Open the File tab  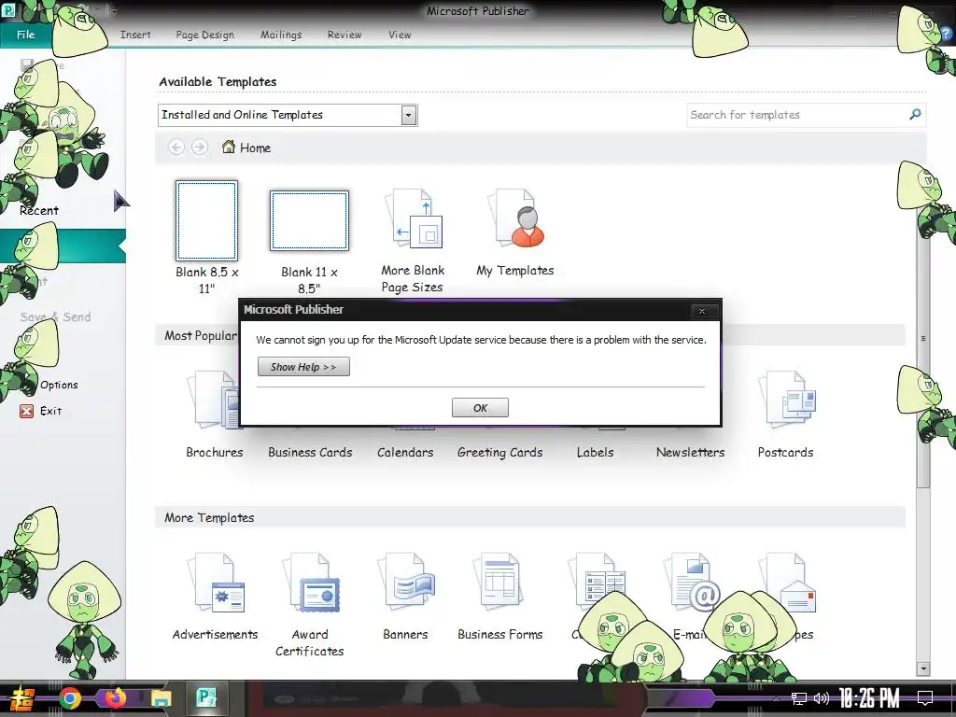coord(25,35)
